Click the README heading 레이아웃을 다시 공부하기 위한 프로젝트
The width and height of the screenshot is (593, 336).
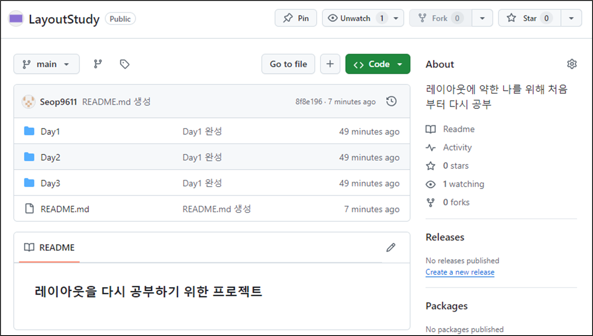point(148,291)
